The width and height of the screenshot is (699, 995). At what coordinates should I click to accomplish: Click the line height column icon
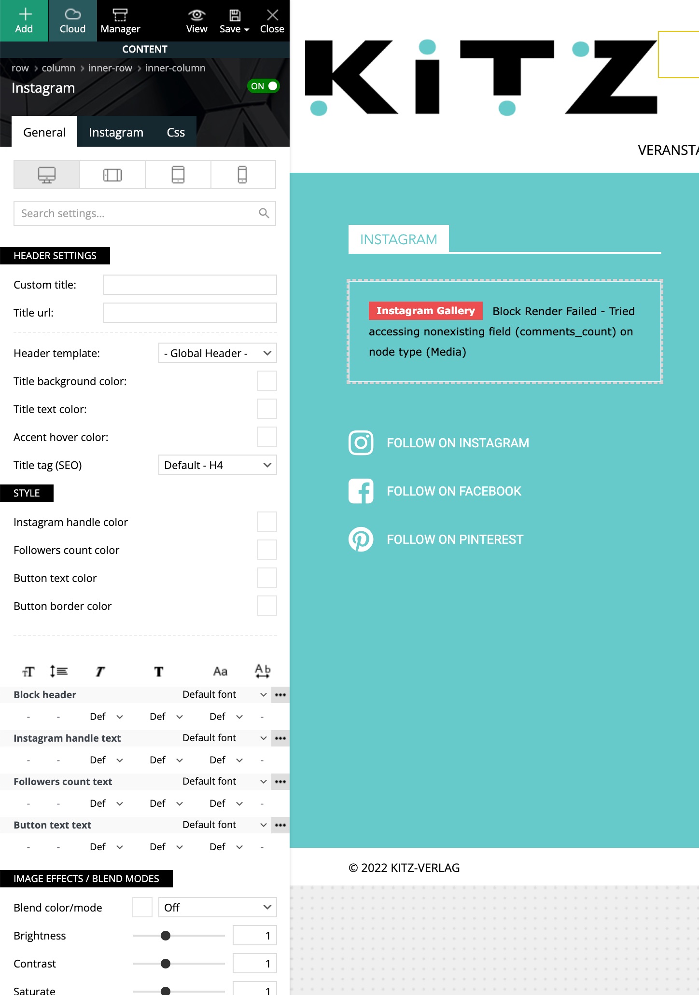[58, 671]
